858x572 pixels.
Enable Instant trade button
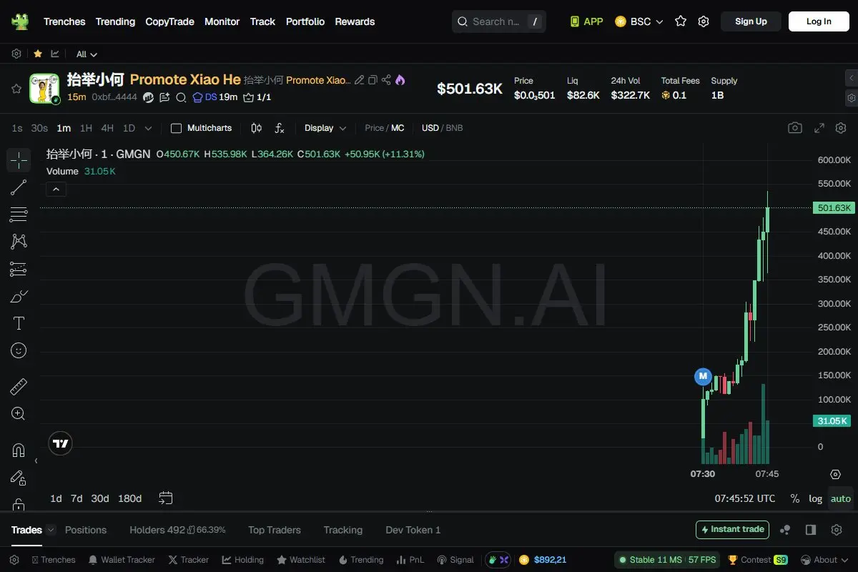click(732, 530)
